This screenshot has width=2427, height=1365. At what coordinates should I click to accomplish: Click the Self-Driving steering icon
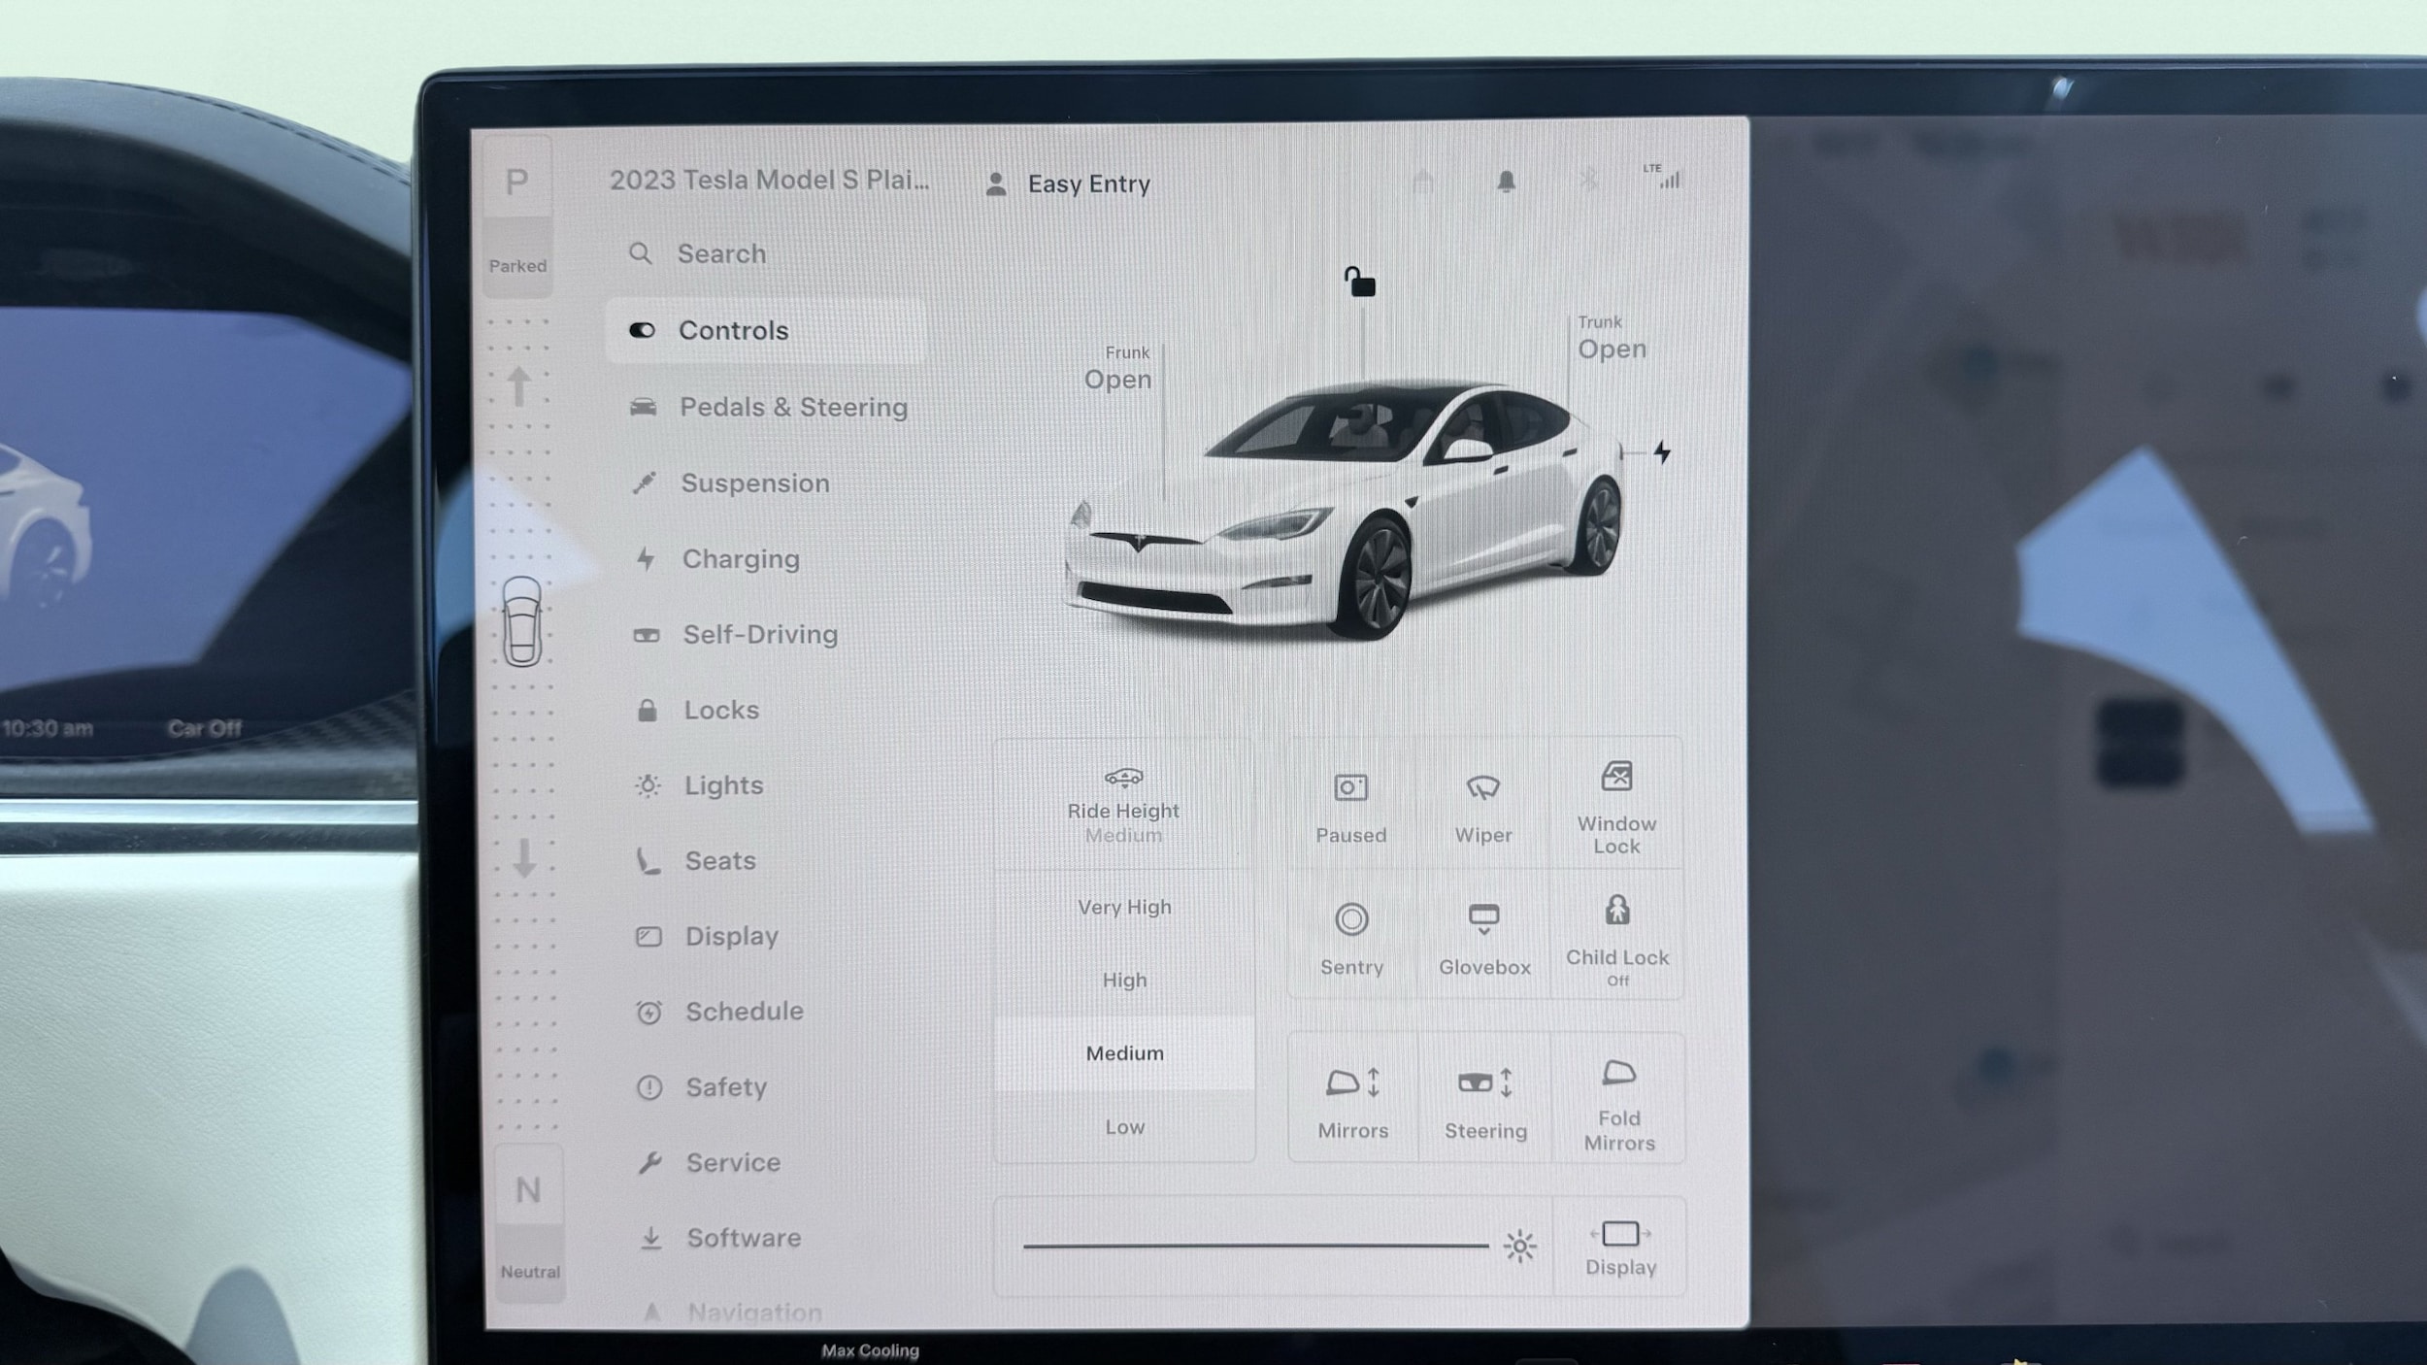(647, 635)
